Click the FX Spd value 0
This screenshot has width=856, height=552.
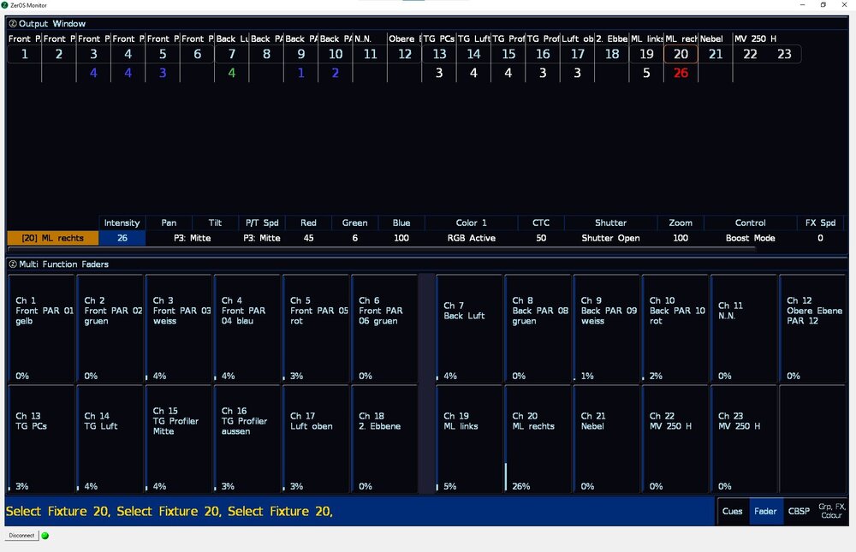coord(820,238)
